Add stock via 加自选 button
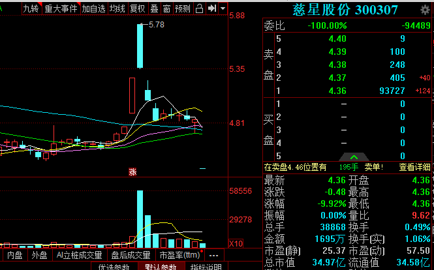This screenshot has width=434, height=270. pyautogui.click(x=94, y=8)
